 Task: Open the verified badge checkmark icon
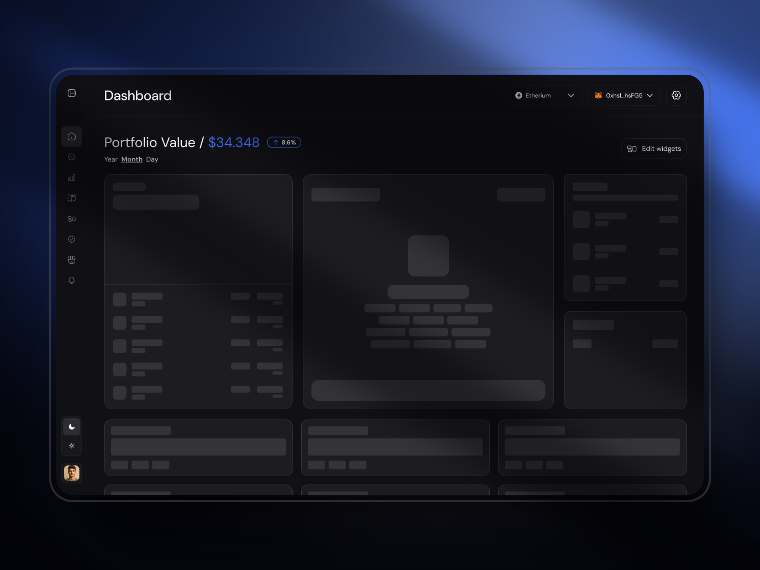pos(72,239)
